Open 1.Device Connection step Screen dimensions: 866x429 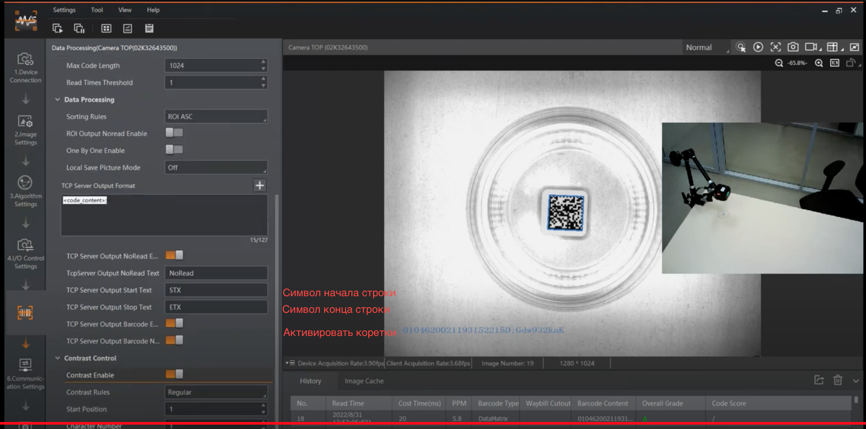25,68
